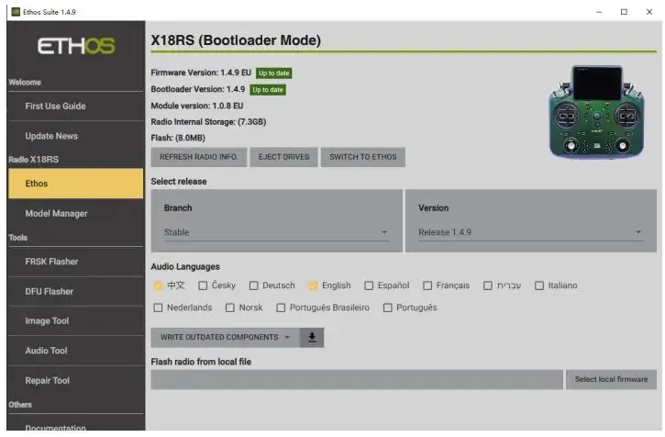The height and width of the screenshot is (437, 665).
Task: Click Flash: (8.0MB) text
Action: (x=178, y=138)
